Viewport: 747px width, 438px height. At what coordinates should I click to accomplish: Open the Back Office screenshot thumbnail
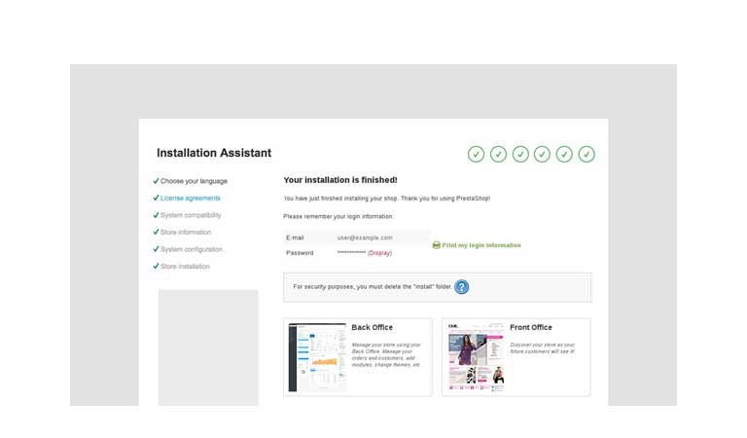pos(317,357)
